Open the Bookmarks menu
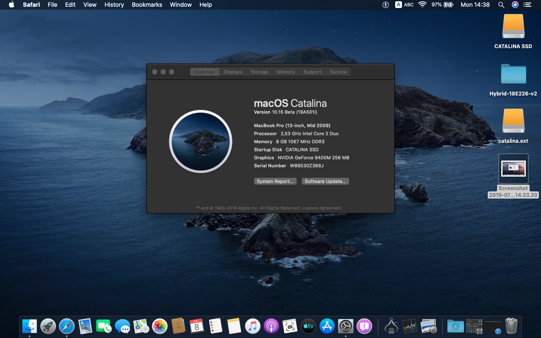This screenshot has width=541, height=338. click(147, 5)
